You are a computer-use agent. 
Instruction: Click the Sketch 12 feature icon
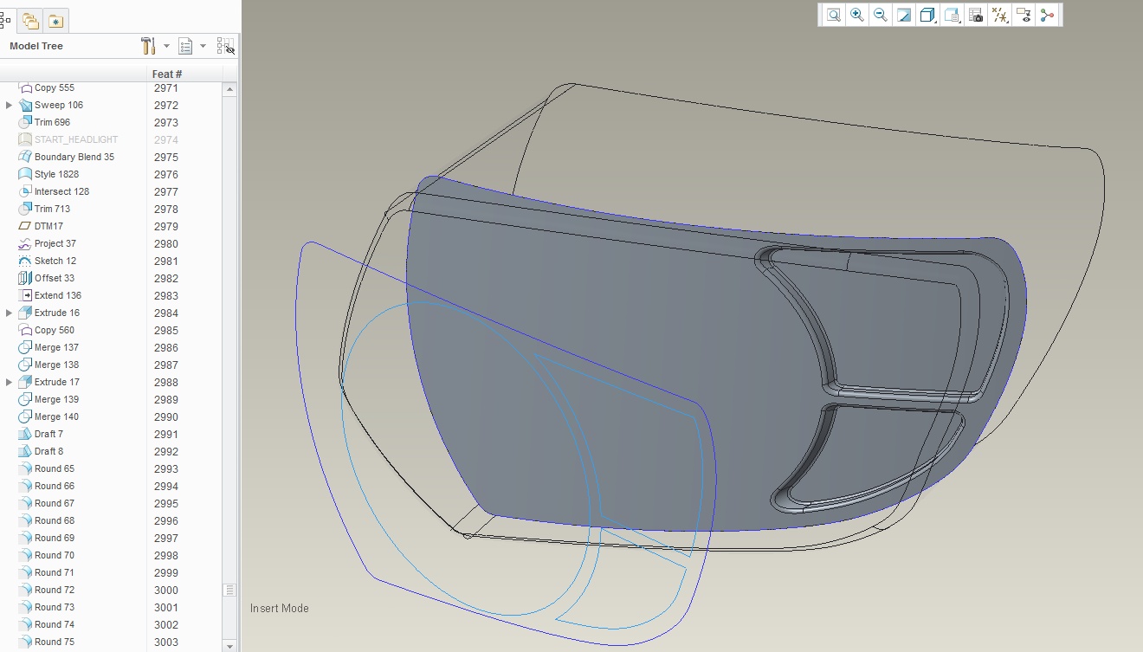(25, 261)
